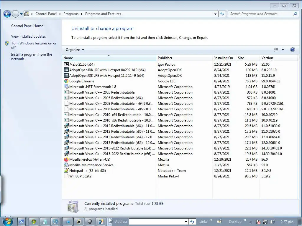Click the Visual C++ 2005 Redistributable (x64) icon
This screenshot has width=302, height=226.
(x=66, y=98)
